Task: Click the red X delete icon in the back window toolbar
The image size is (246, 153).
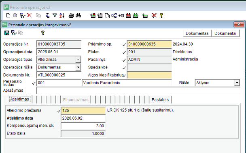Action: pos(30,15)
